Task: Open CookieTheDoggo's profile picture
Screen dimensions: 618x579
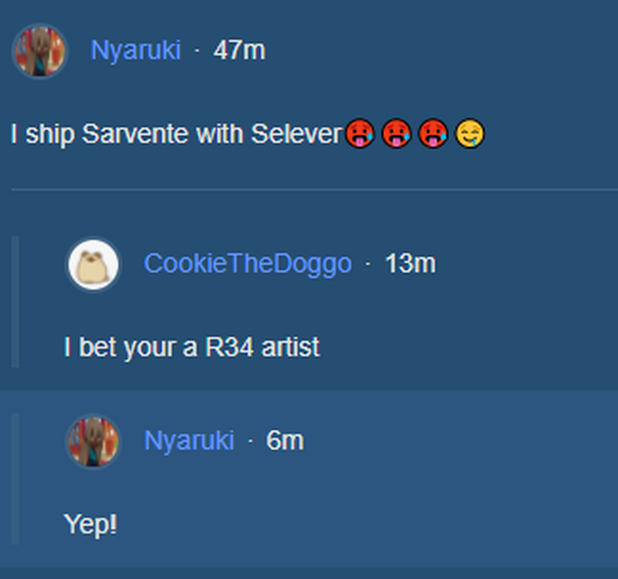Action: click(x=93, y=264)
